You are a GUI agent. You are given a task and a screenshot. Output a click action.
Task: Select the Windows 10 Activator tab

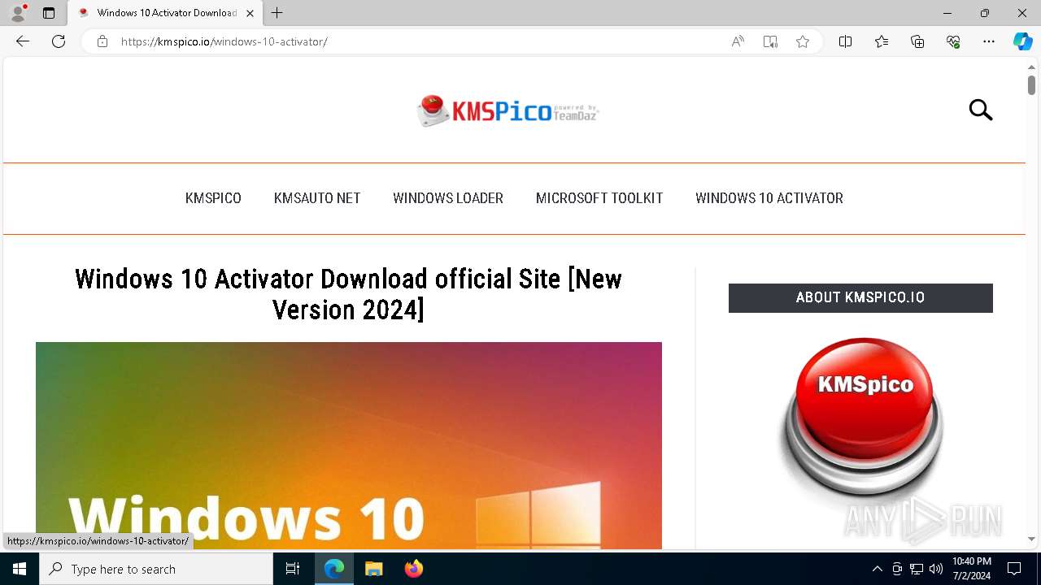point(165,13)
